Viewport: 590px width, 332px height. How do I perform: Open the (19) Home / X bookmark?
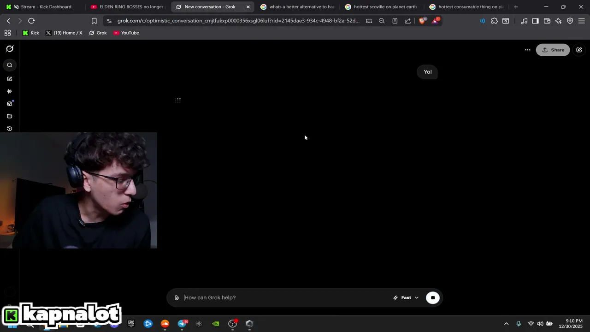pos(64,33)
